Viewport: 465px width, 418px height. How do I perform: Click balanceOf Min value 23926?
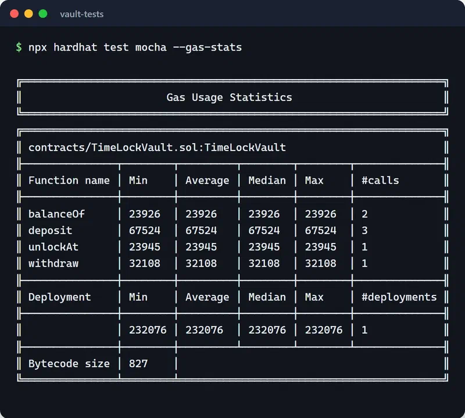[144, 214]
